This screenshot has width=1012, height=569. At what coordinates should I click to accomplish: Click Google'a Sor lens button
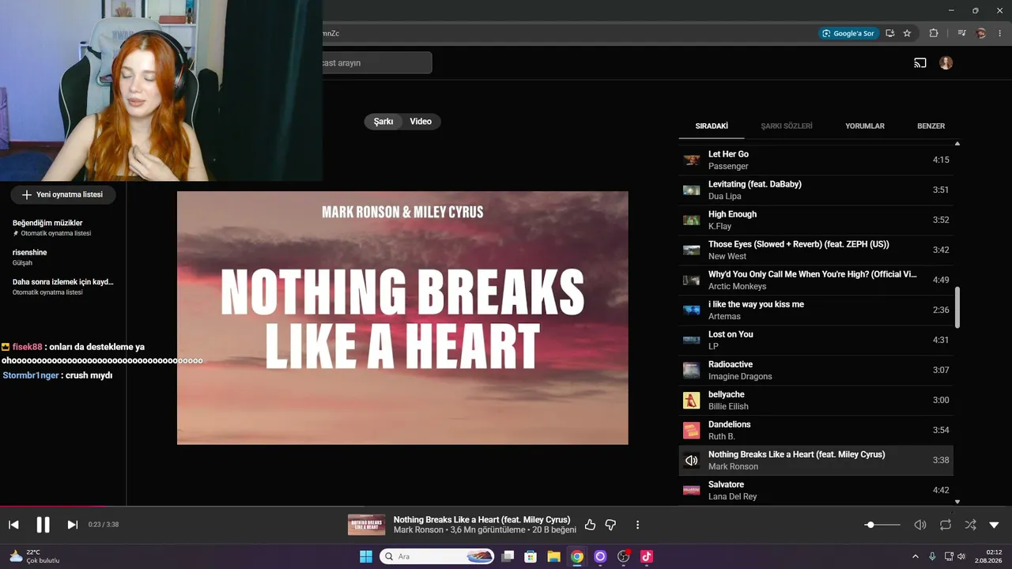pos(848,33)
